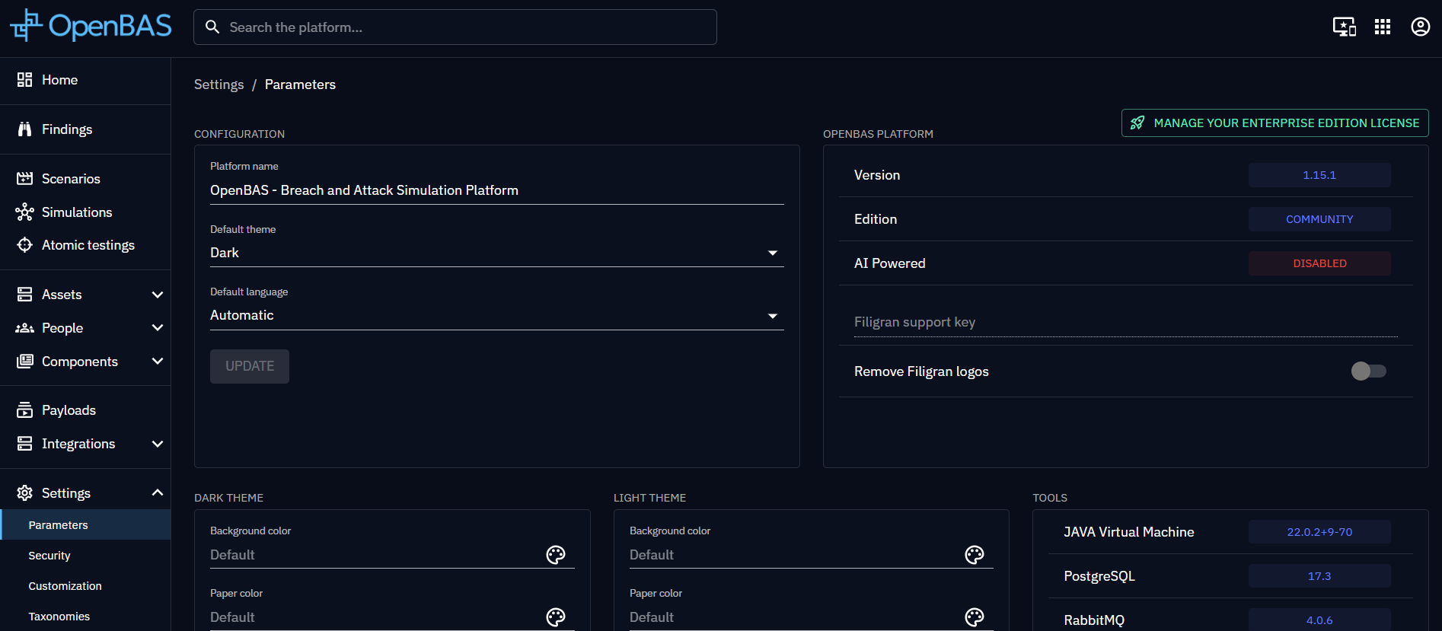Viewport: 1442px width, 631px height.
Task: Toggle Remove Filigran logos switch
Action: tap(1368, 371)
